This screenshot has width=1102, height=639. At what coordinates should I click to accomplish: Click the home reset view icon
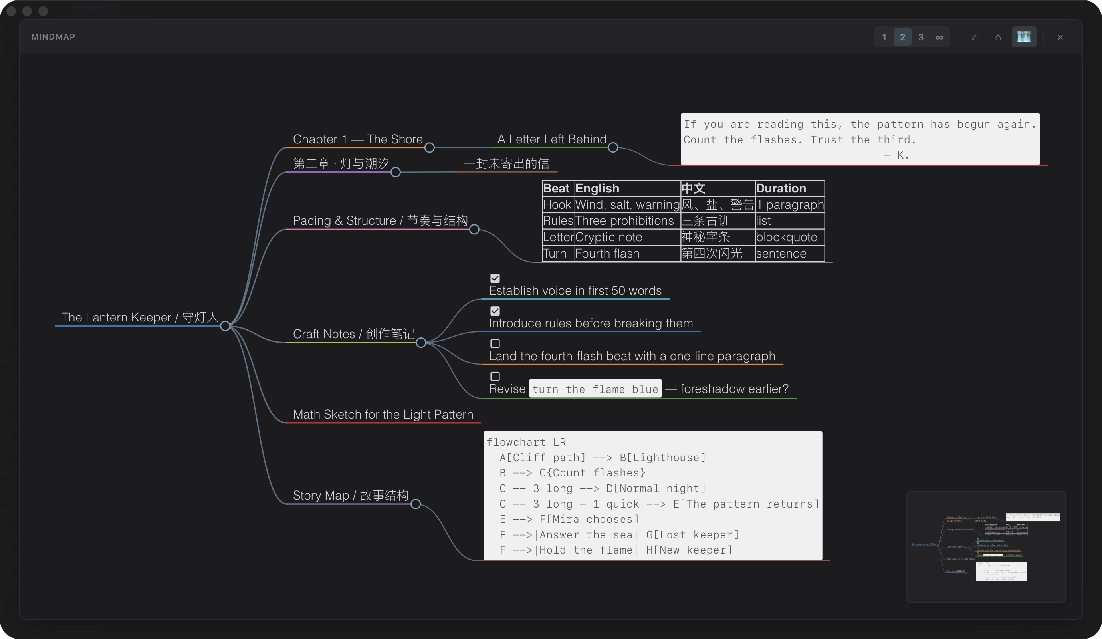(998, 37)
